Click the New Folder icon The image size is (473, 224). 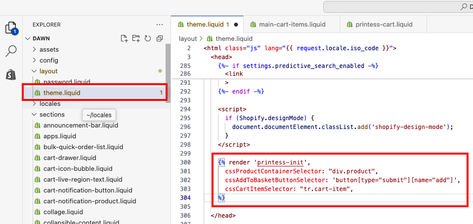[136, 38]
